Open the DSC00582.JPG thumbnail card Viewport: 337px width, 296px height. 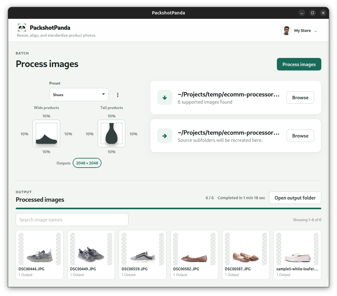pyautogui.click(x=194, y=255)
